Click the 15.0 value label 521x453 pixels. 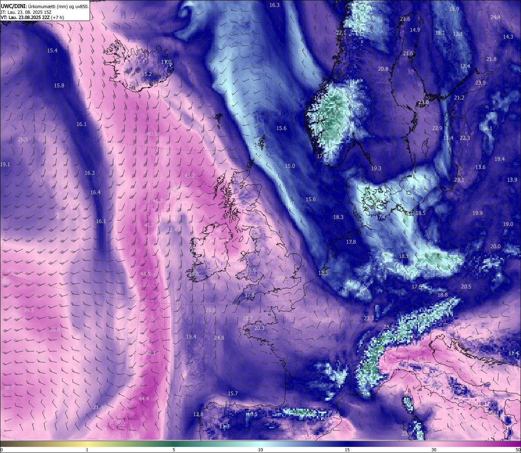290,166
